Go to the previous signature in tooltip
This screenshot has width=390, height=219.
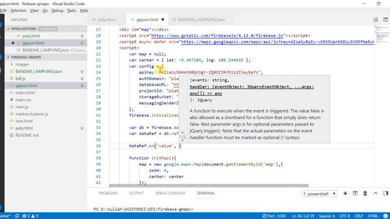point(182,133)
